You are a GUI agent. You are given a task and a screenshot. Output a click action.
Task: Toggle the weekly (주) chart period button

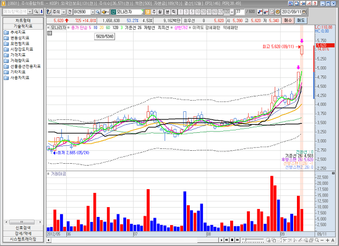(154, 12)
